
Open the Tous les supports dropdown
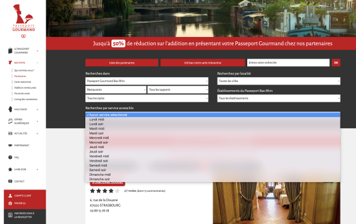click(x=178, y=89)
